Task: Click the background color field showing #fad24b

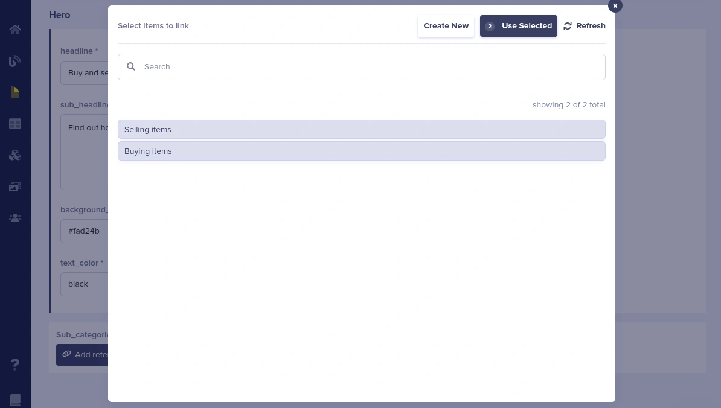Action: [x=85, y=231]
